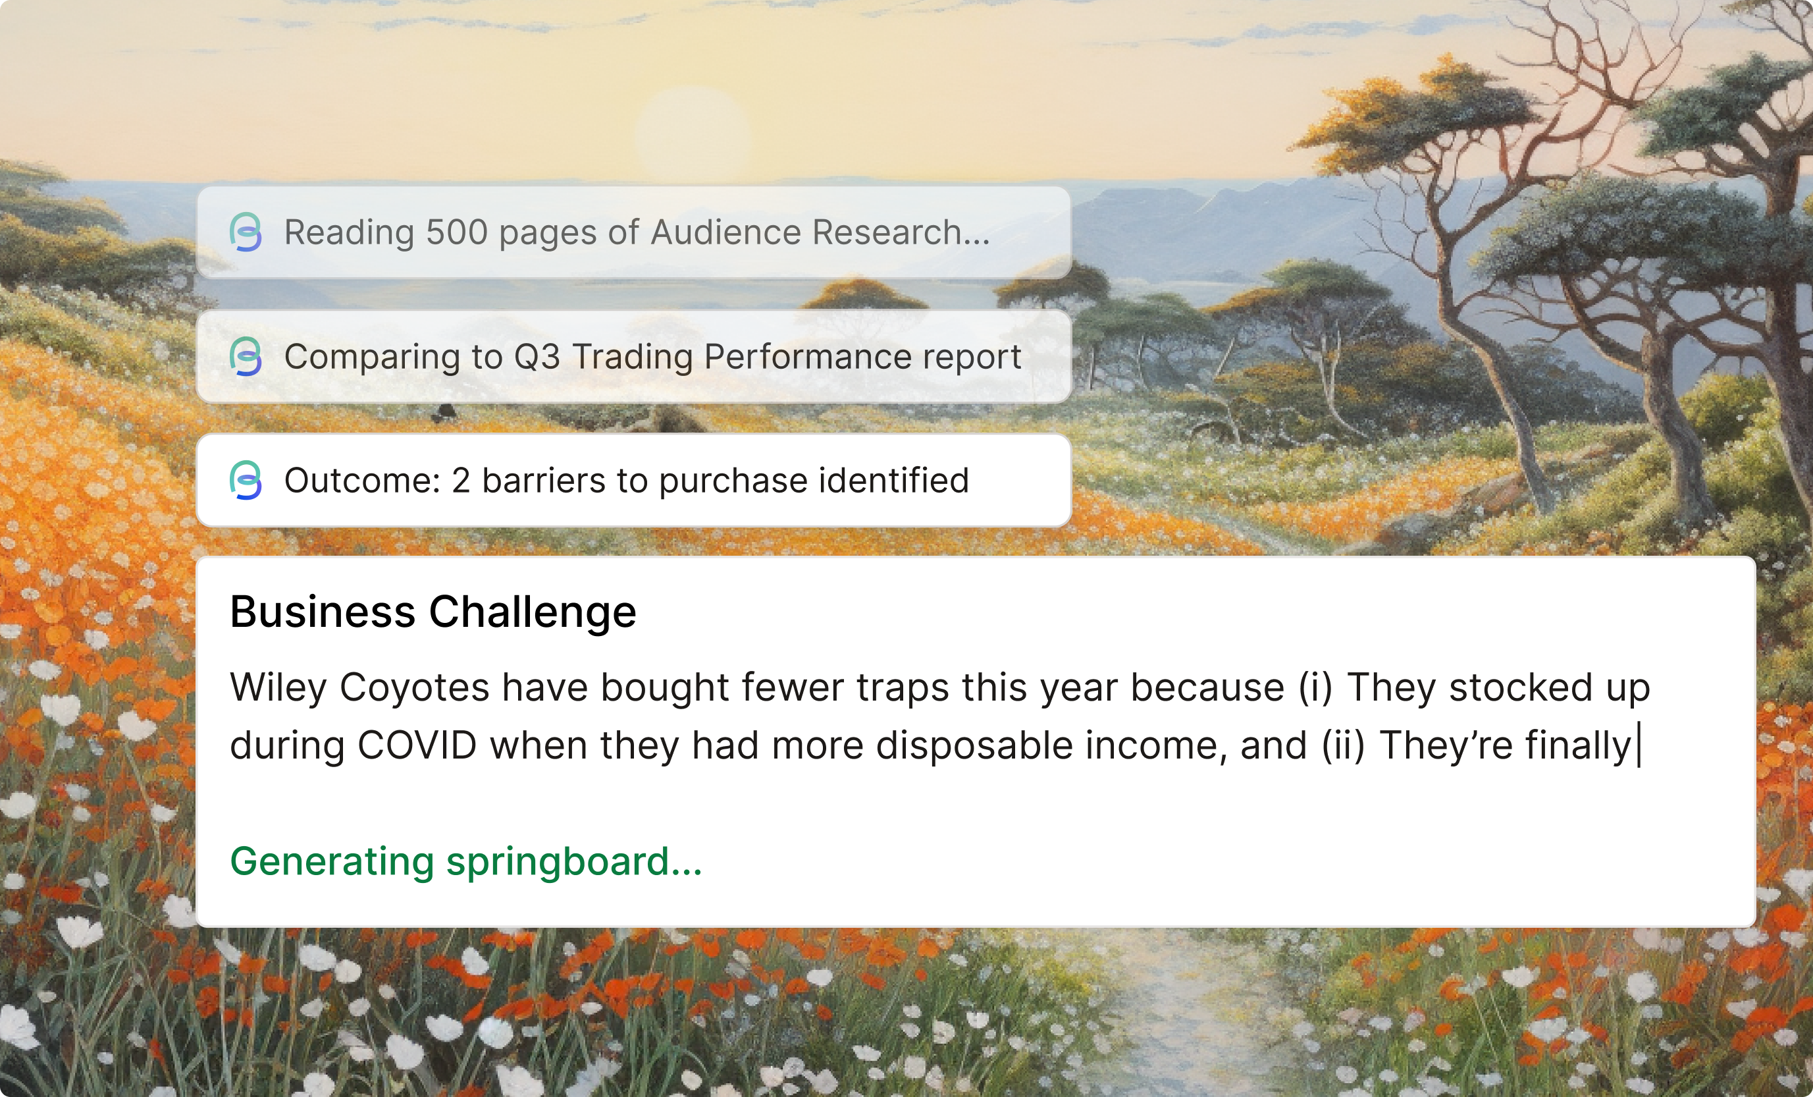The height and width of the screenshot is (1097, 1813).
Task: Click the logo icon beside "Reading 500 pages"
Action: point(246,232)
